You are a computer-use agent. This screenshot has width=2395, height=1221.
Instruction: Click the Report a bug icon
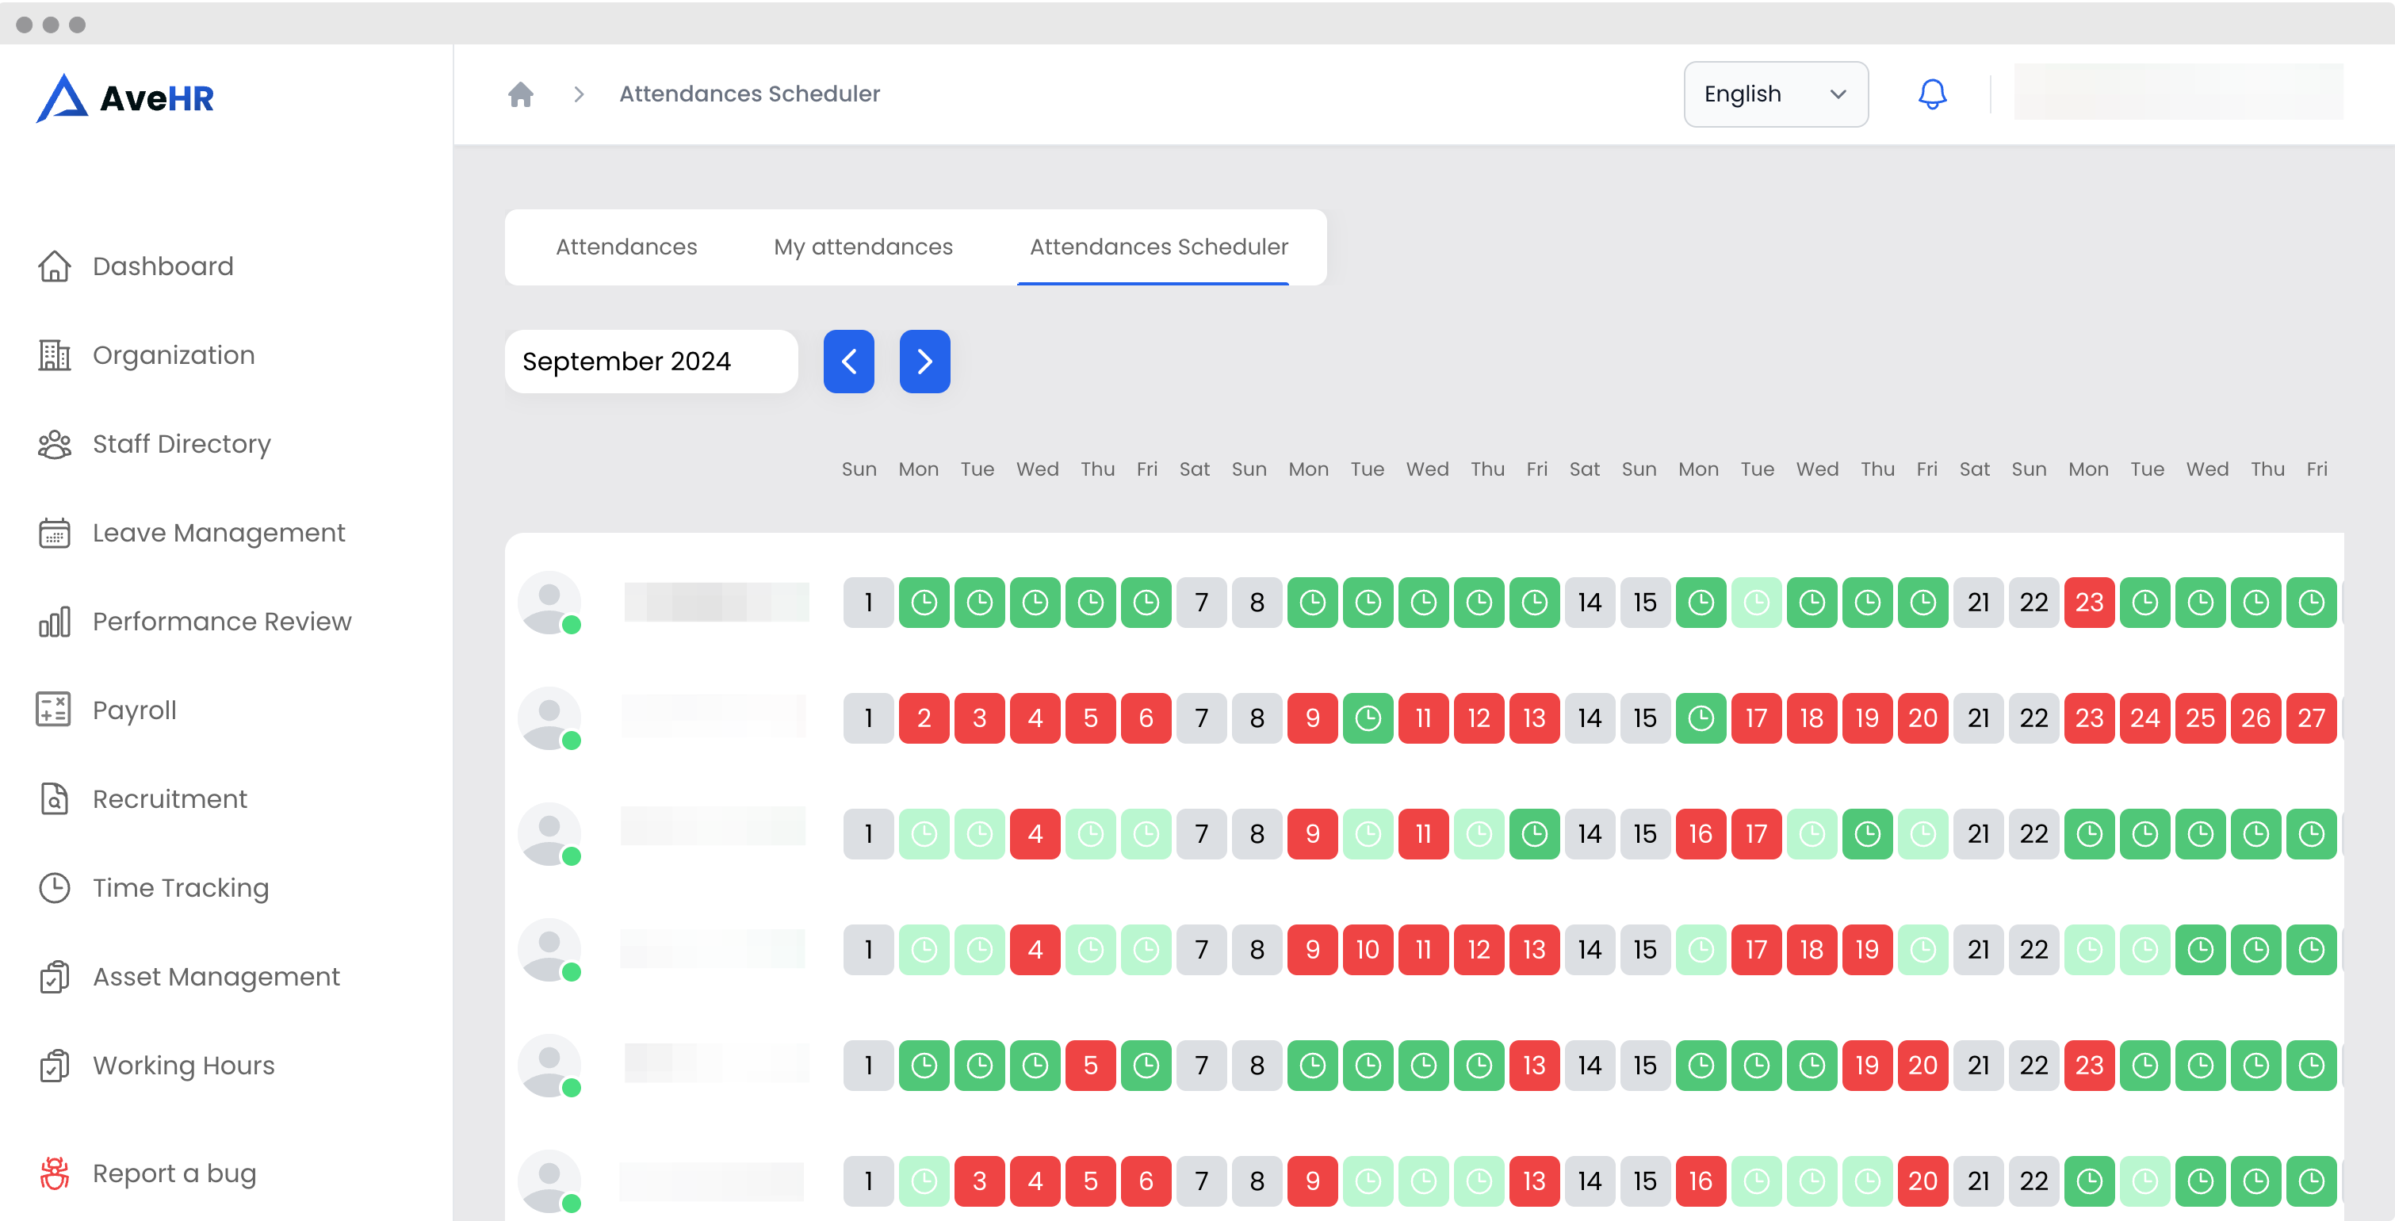click(x=54, y=1173)
